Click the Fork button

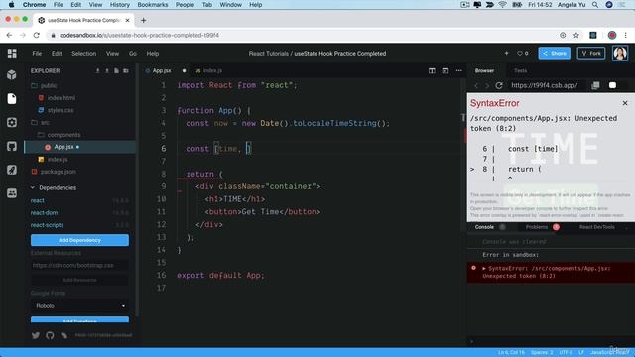point(591,53)
